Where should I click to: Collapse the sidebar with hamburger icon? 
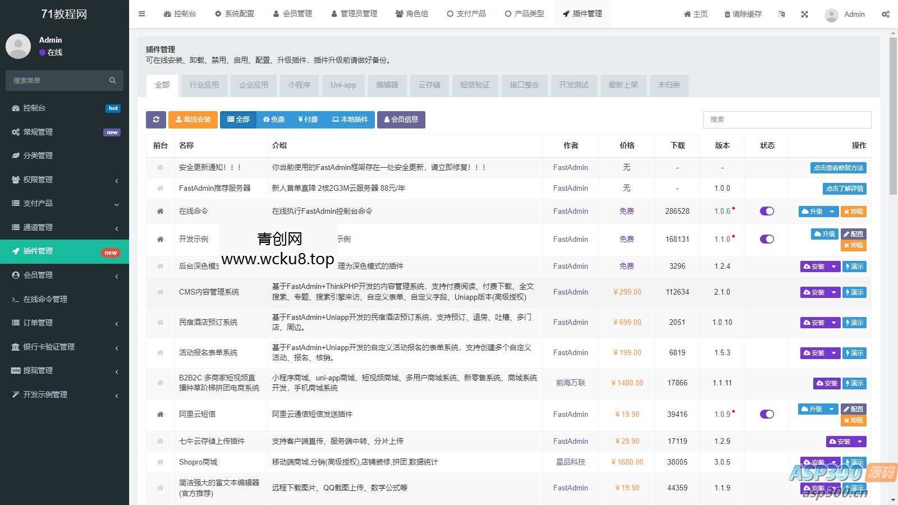click(141, 14)
